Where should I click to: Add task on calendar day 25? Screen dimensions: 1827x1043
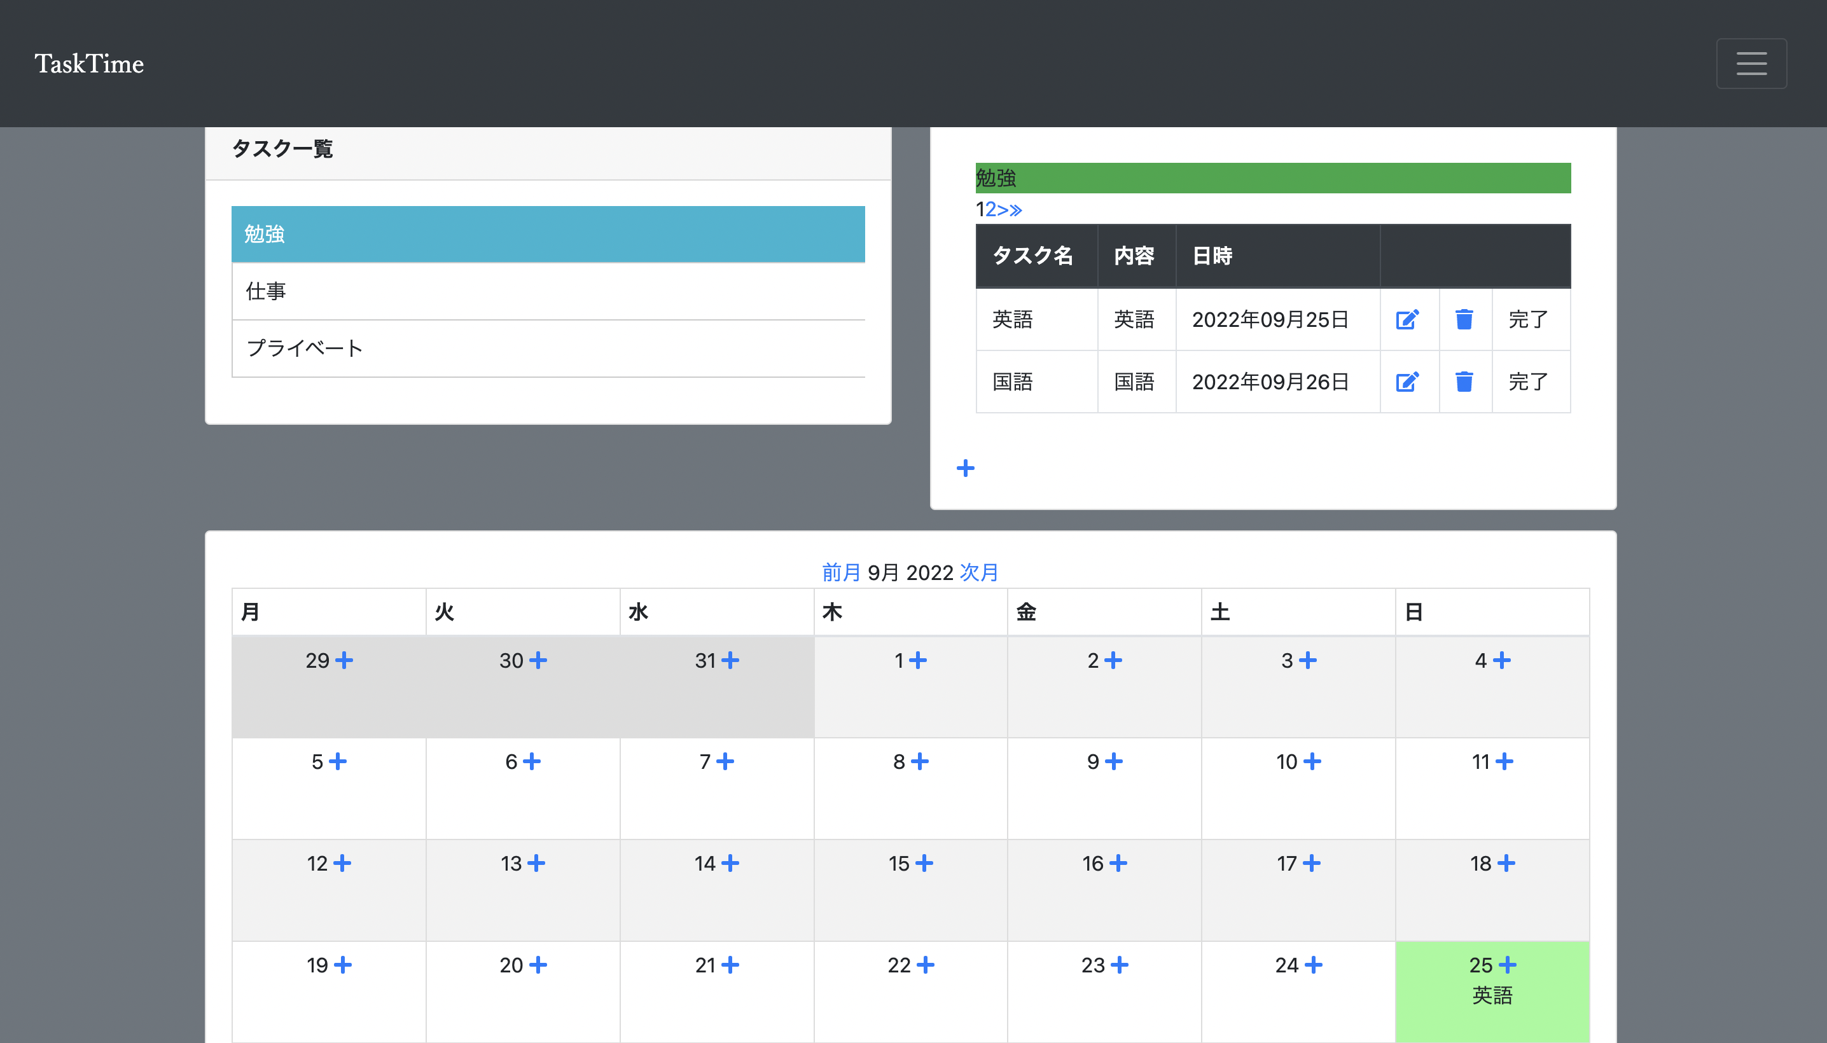pos(1508,964)
